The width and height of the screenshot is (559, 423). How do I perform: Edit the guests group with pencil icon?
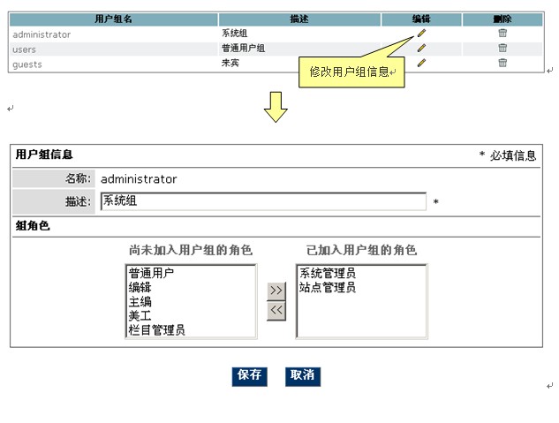[x=421, y=63]
